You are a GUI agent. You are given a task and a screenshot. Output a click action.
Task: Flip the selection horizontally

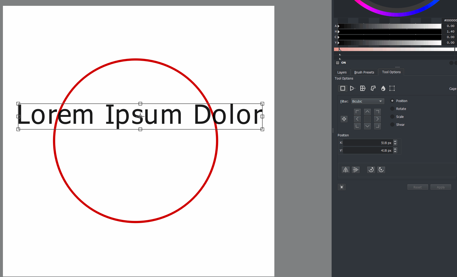coord(345,170)
